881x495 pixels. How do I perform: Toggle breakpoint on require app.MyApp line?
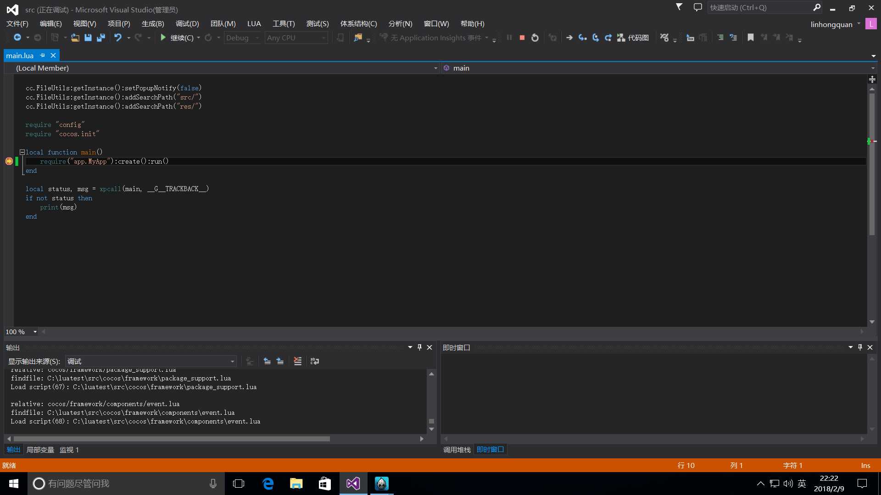click(x=9, y=161)
